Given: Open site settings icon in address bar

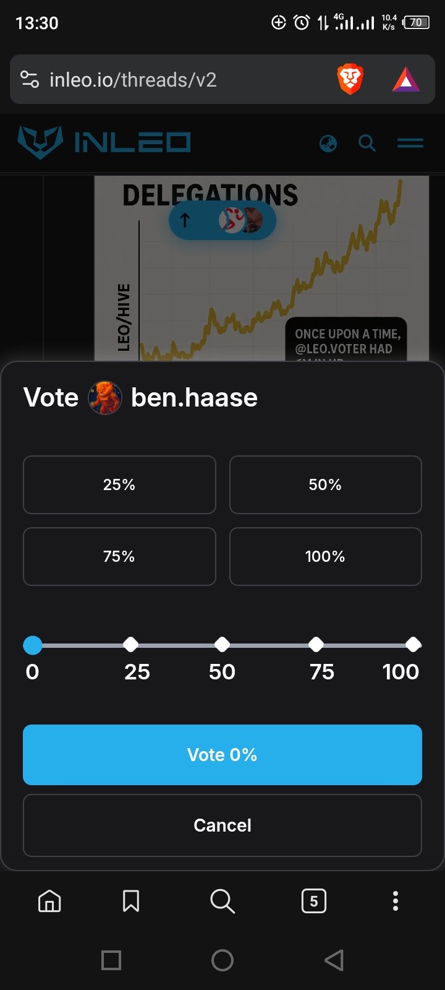Looking at the screenshot, I should pos(30,80).
